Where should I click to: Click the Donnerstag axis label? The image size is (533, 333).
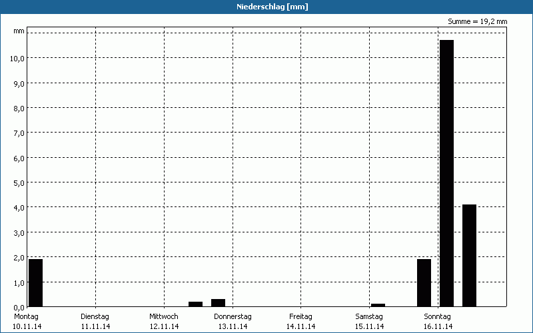pyautogui.click(x=233, y=317)
